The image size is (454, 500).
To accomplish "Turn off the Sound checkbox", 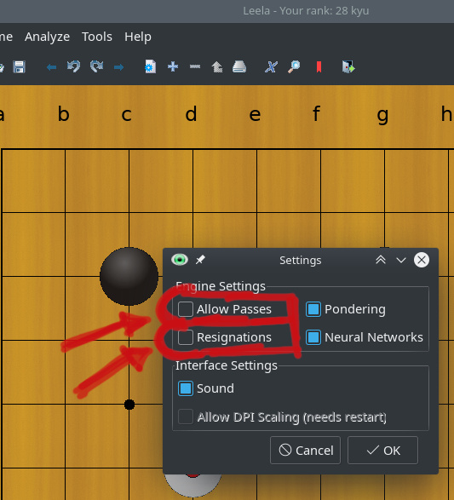I will (x=186, y=388).
